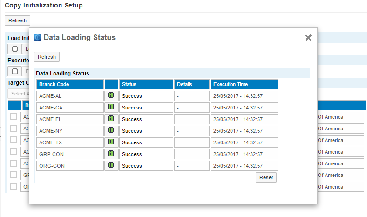Image resolution: width=367 pixels, height=217 pixels.
Task: Click the green info icon for ACME-TX
Action: [x=111, y=142]
